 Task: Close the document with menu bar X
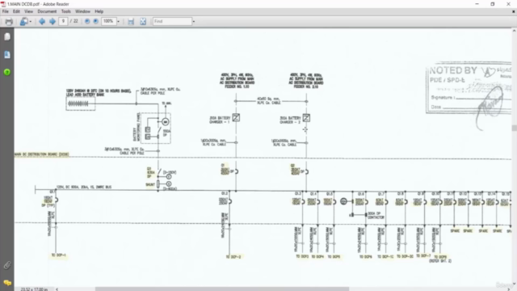click(514, 11)
